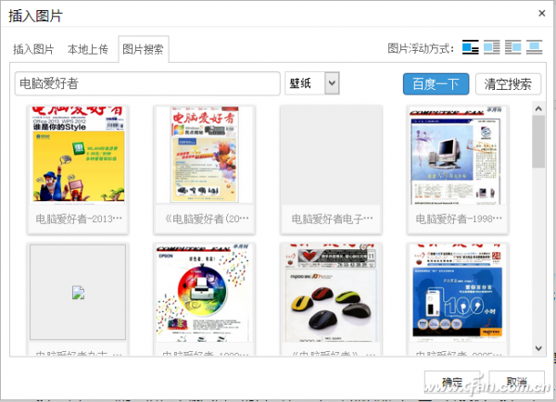556x402 pixels.
Task: Select the right-float image layout icon
Action: click(512, 47)
